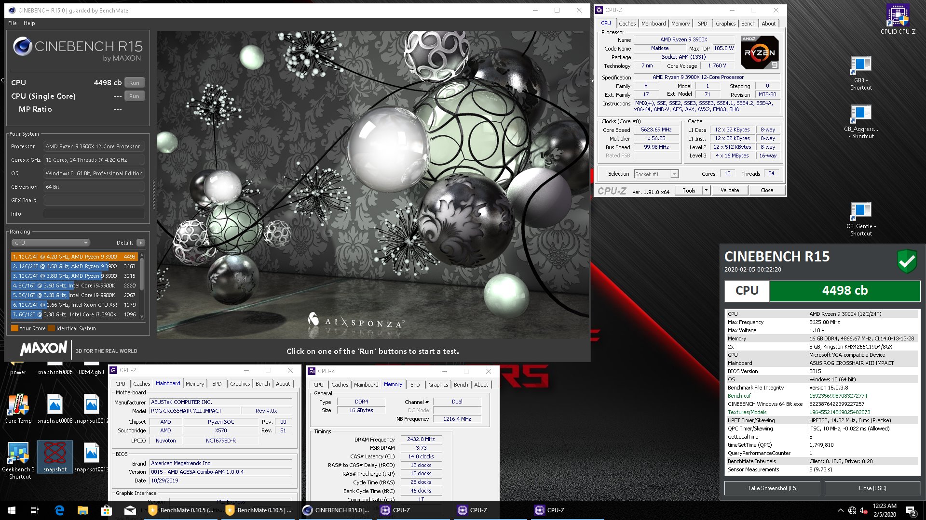Click the Details arrow in Ranking panel
926x520 pixels.
tap(141, 243)
